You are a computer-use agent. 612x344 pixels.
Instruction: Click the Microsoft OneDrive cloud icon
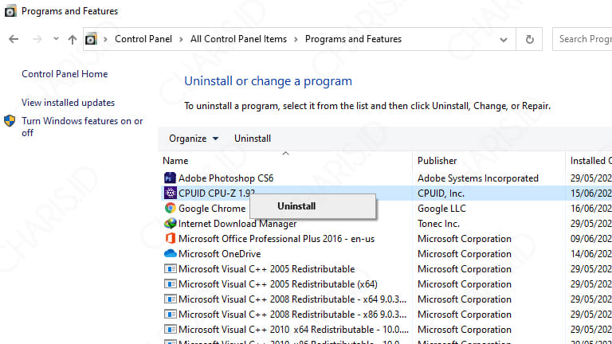[x=170, y=253]
